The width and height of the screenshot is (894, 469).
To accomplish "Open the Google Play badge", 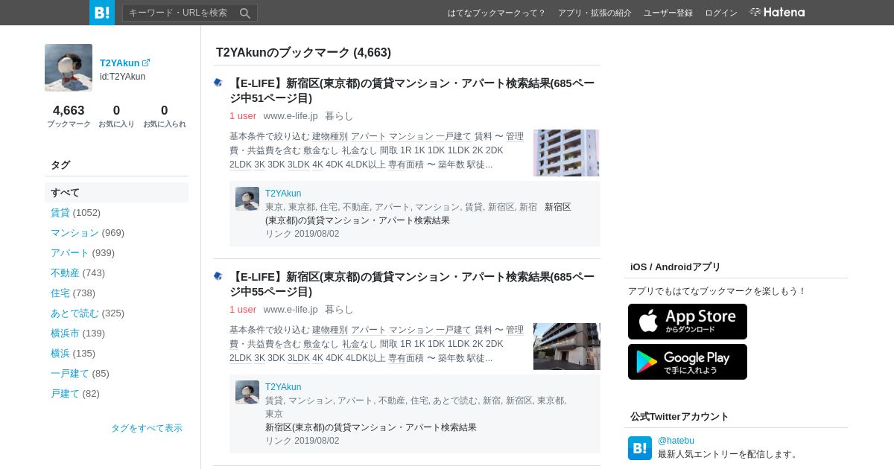I will tap(688, 362).
